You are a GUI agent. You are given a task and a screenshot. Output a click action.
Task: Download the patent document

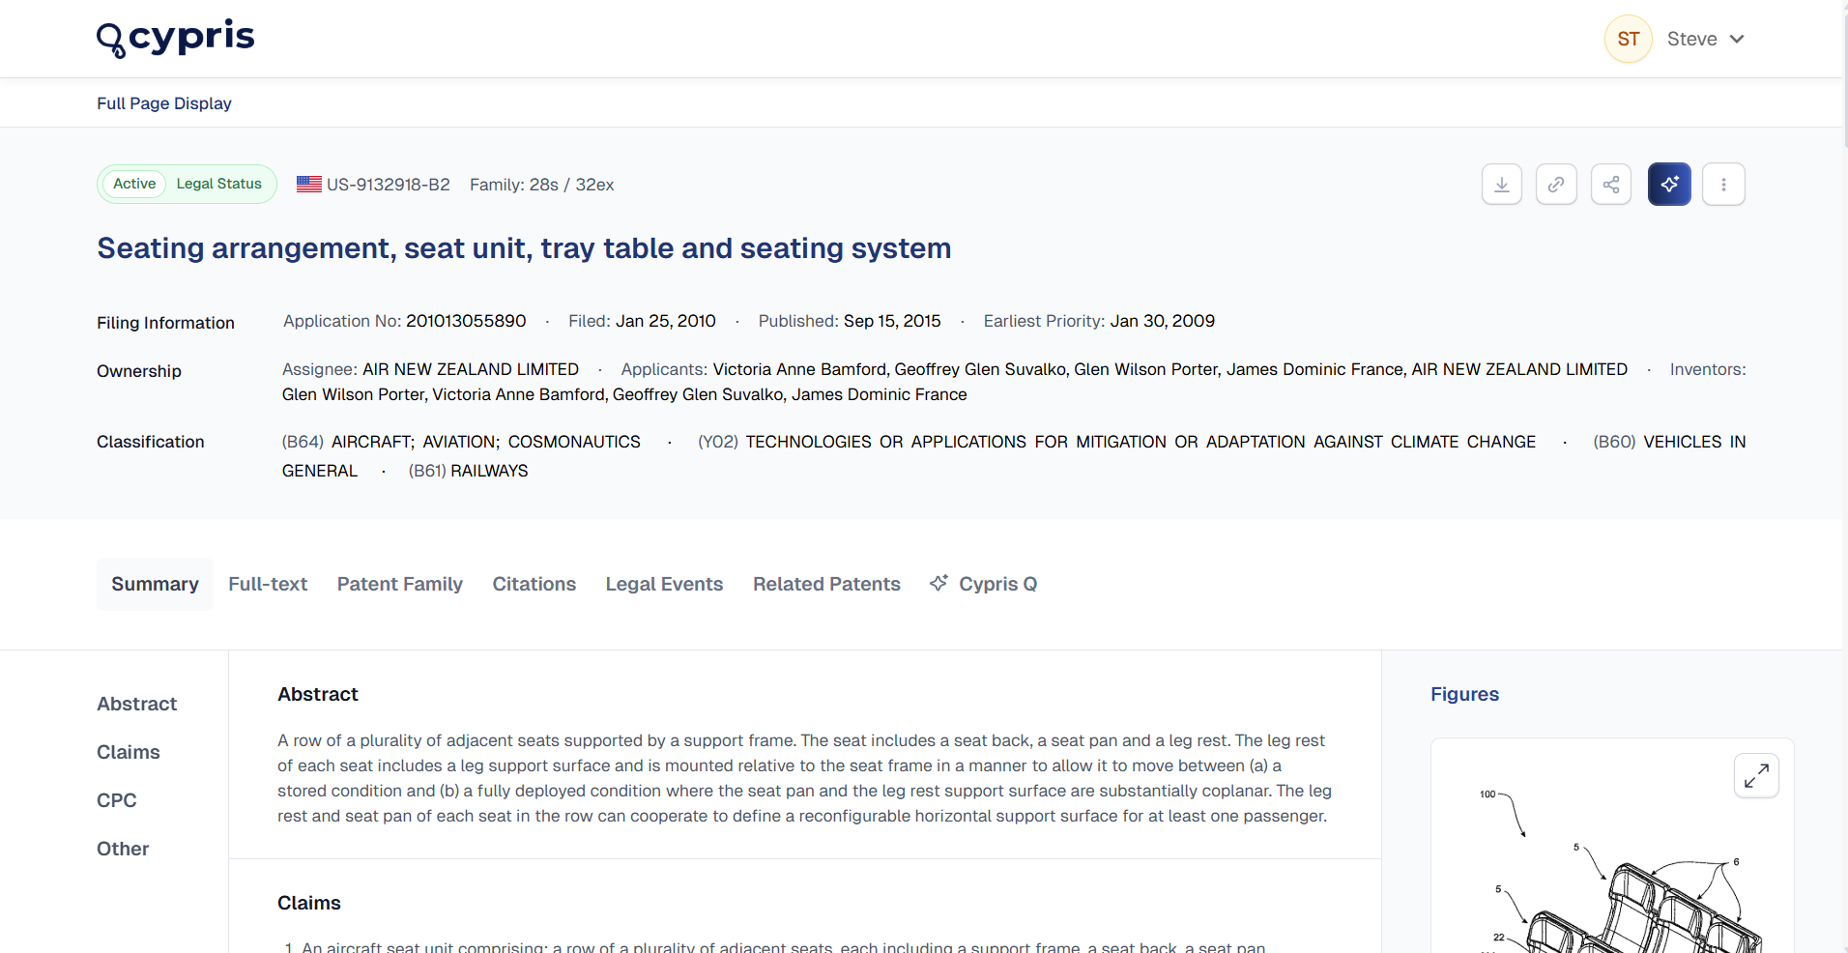[1502, 185]
